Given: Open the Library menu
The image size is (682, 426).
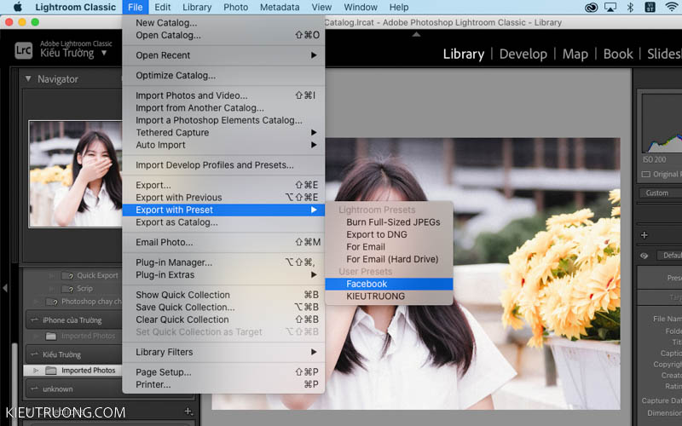Looking at the screenshot, I should [x=197, y=7].
